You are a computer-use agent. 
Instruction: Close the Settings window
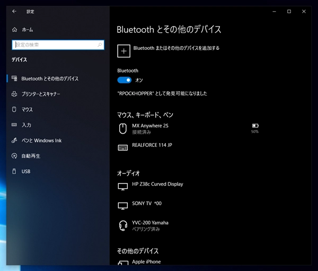(x=304, y=12)
